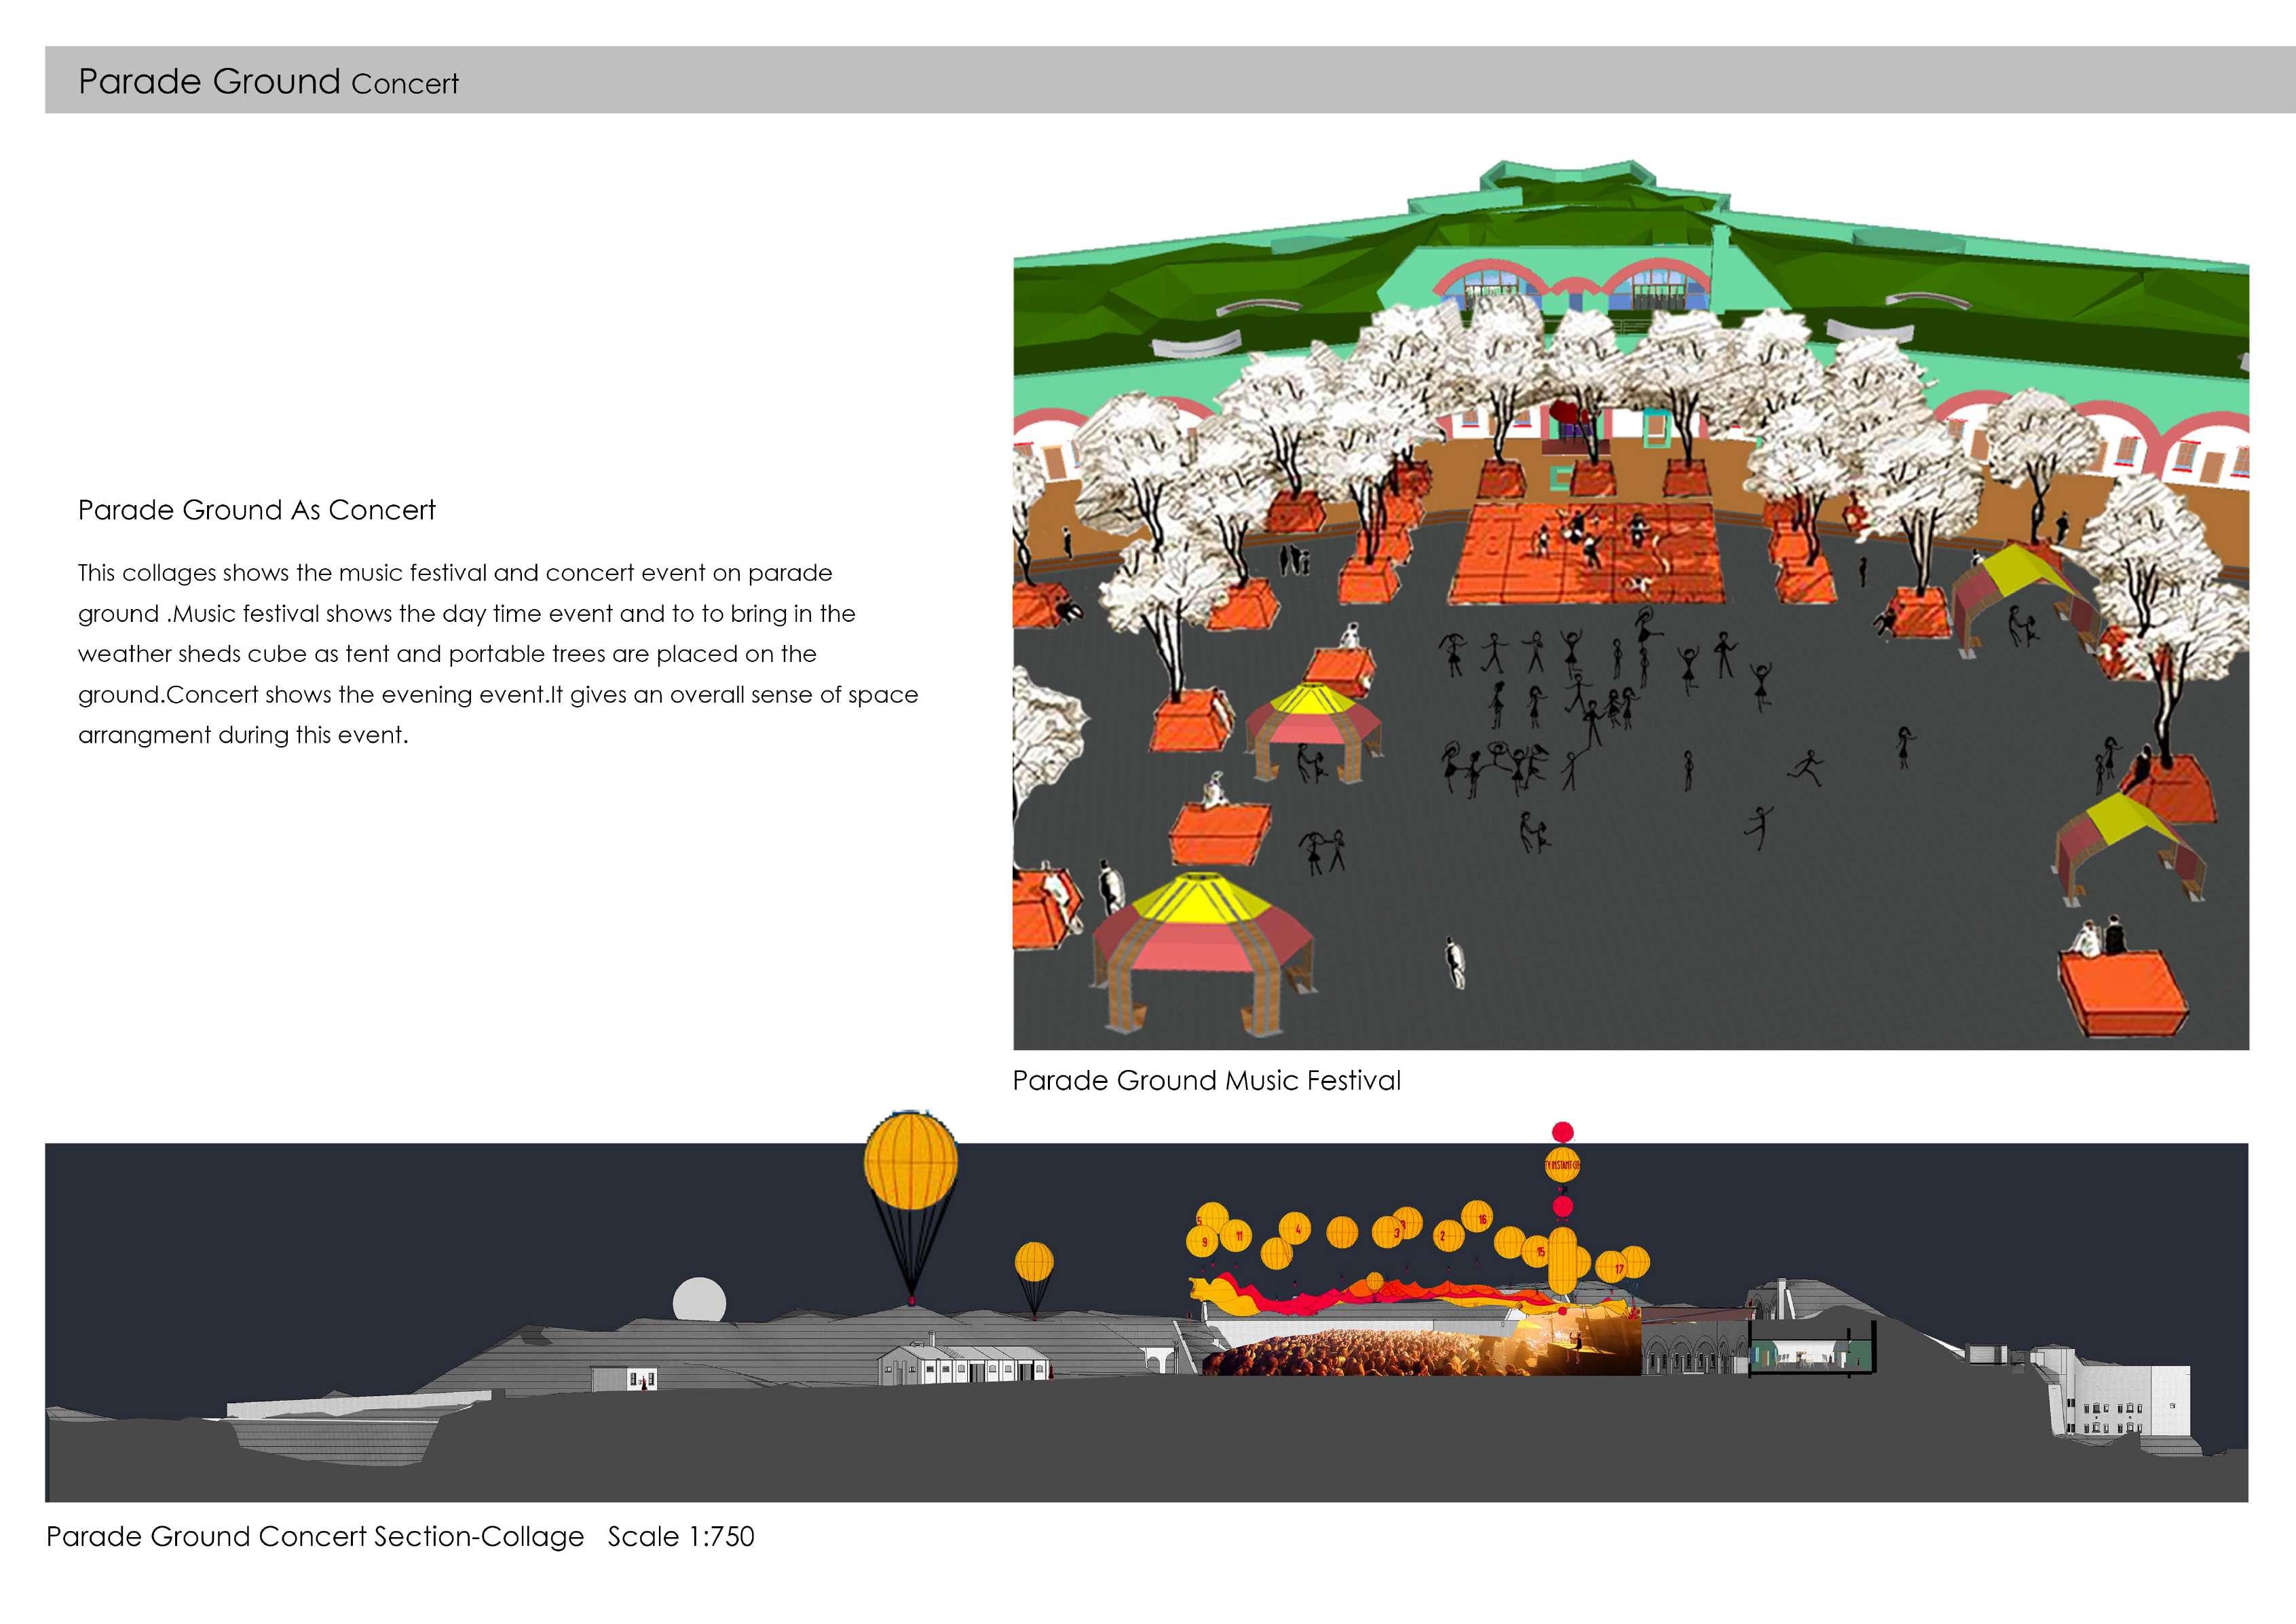2296x1624 pixels.
Task: Click the central orange stage platform
Action: pyautogui.click(x=1591, y=553)
